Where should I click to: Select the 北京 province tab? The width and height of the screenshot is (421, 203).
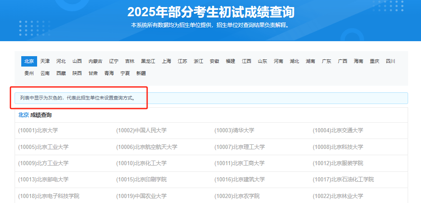tap(29, 61)
